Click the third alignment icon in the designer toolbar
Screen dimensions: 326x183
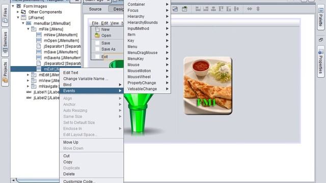click(x=213, y=9)
